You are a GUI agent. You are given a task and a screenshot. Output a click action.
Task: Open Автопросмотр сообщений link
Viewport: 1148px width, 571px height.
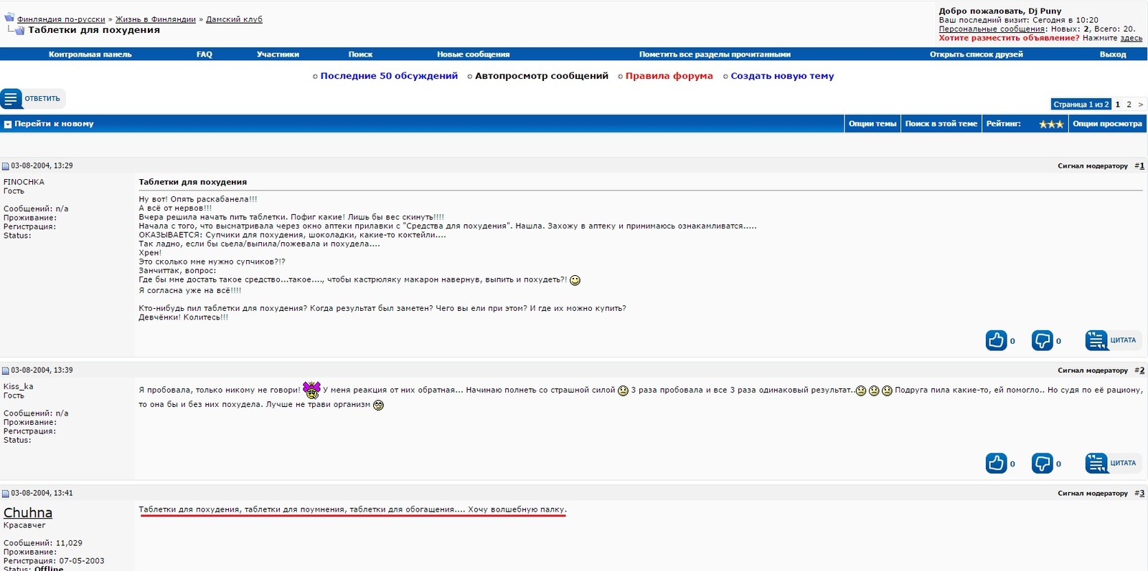(x=542, y=76)
